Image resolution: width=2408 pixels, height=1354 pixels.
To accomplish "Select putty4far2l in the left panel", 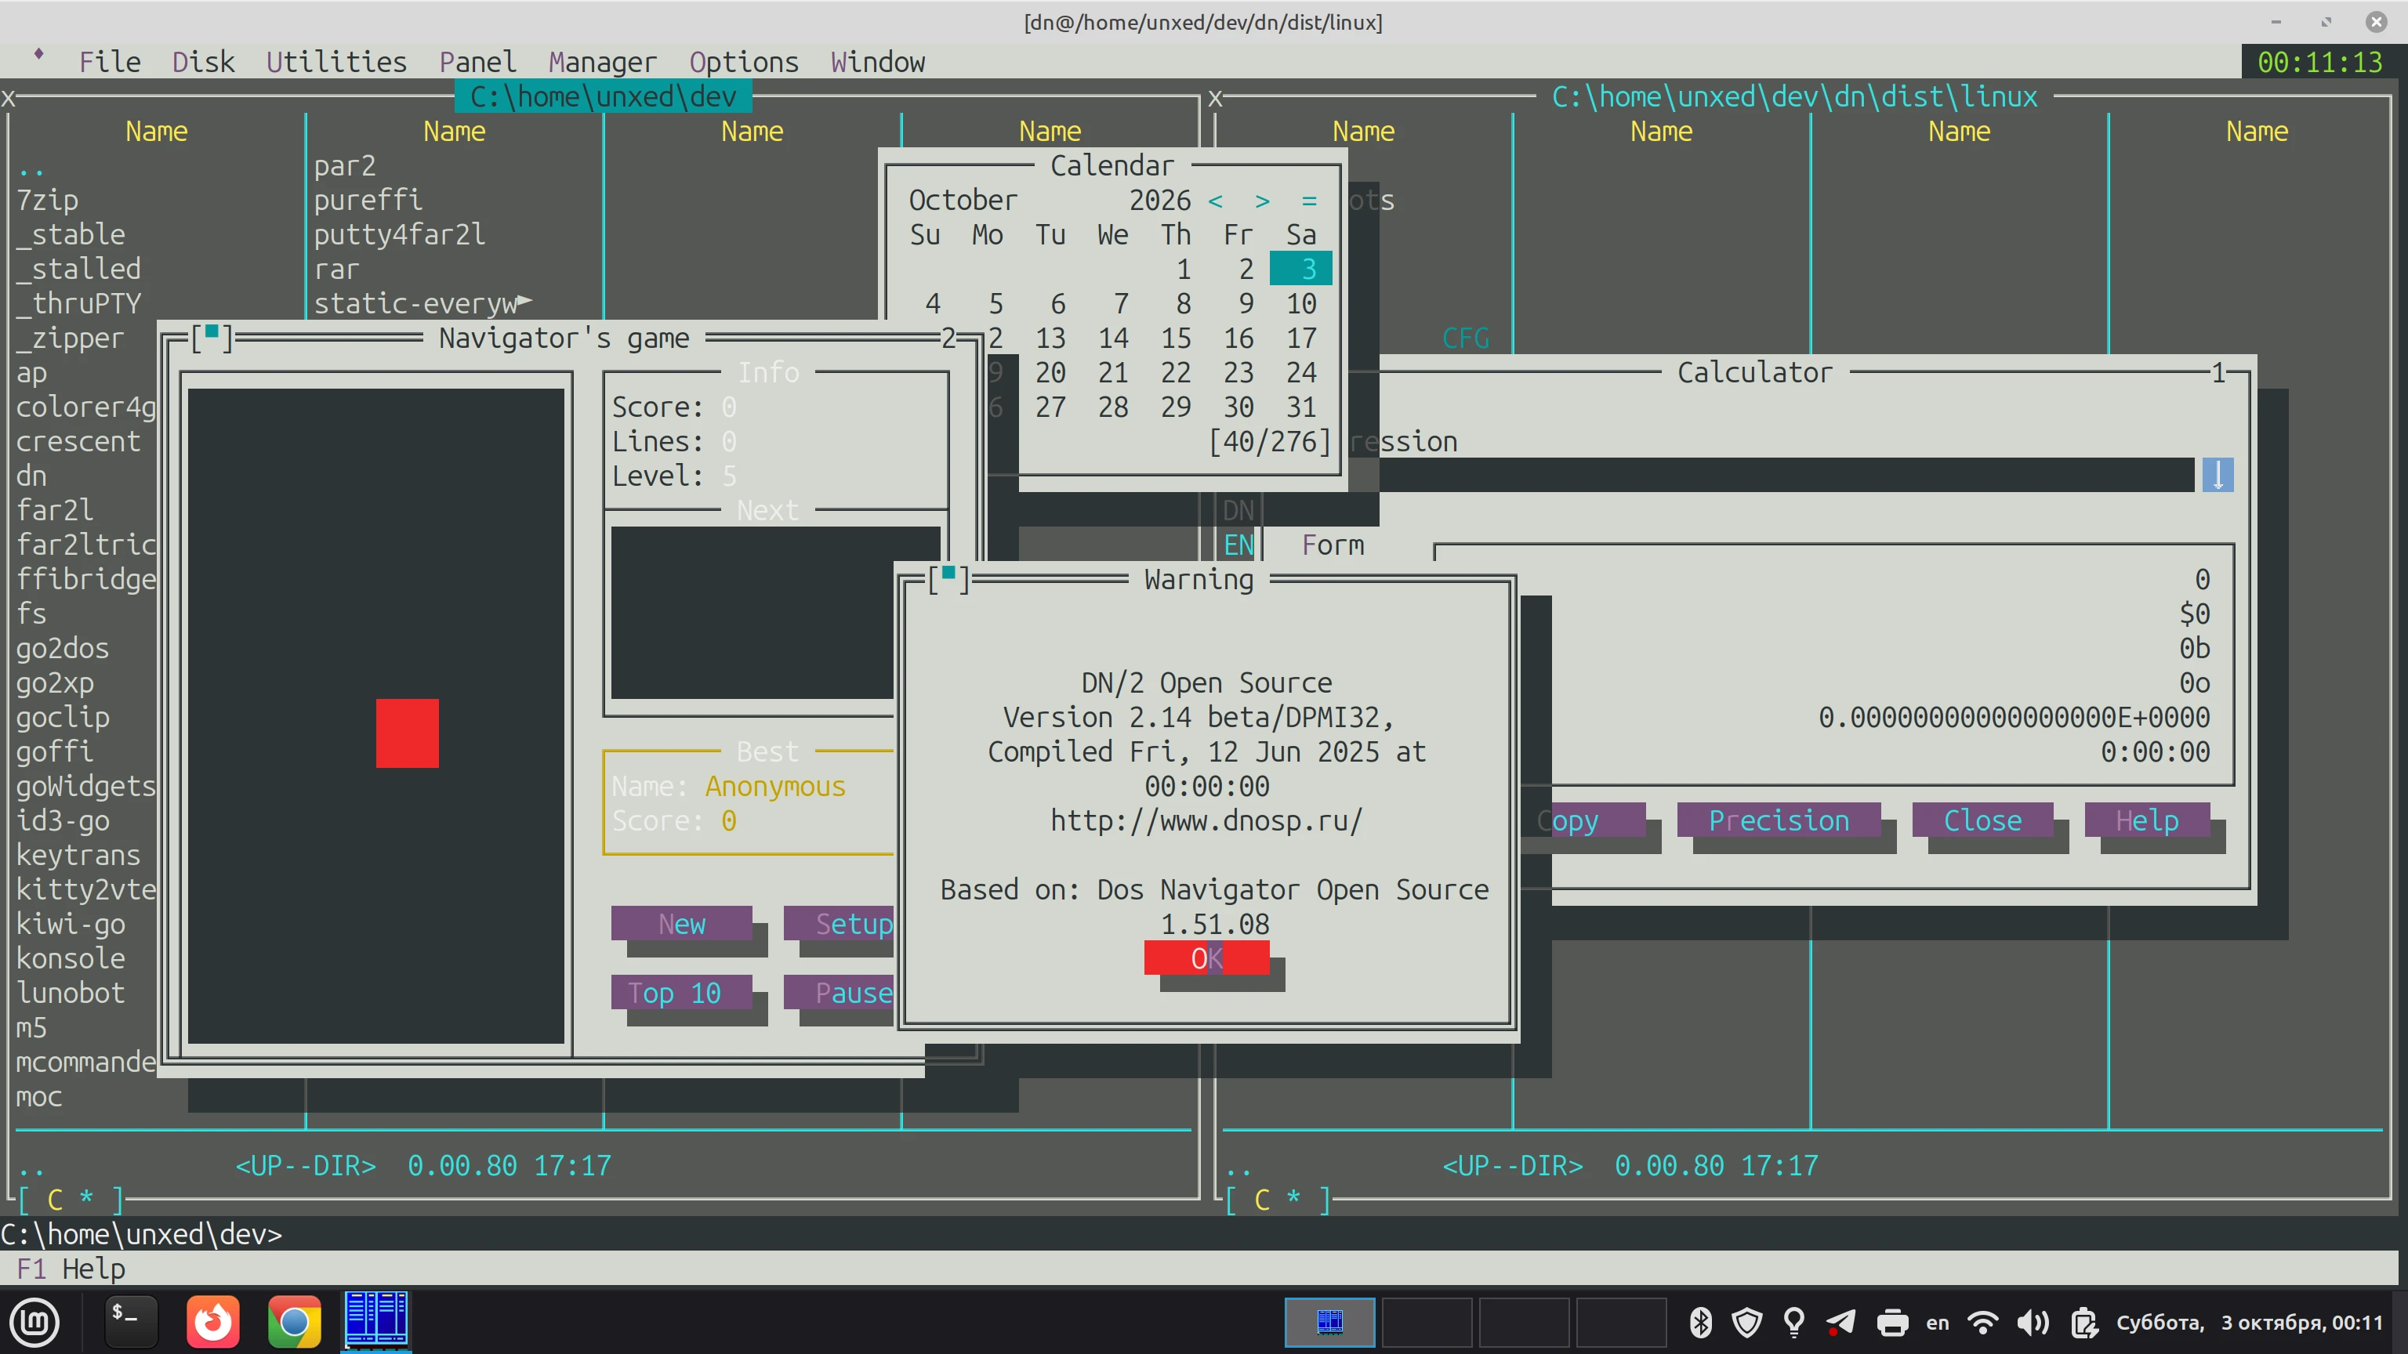I will click(399, 234).
